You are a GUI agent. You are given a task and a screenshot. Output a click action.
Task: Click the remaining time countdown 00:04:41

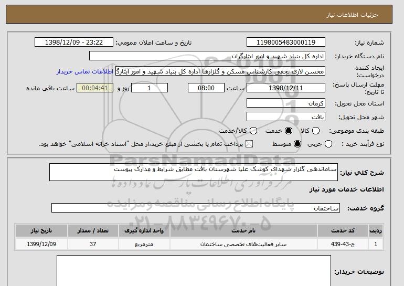95,88
